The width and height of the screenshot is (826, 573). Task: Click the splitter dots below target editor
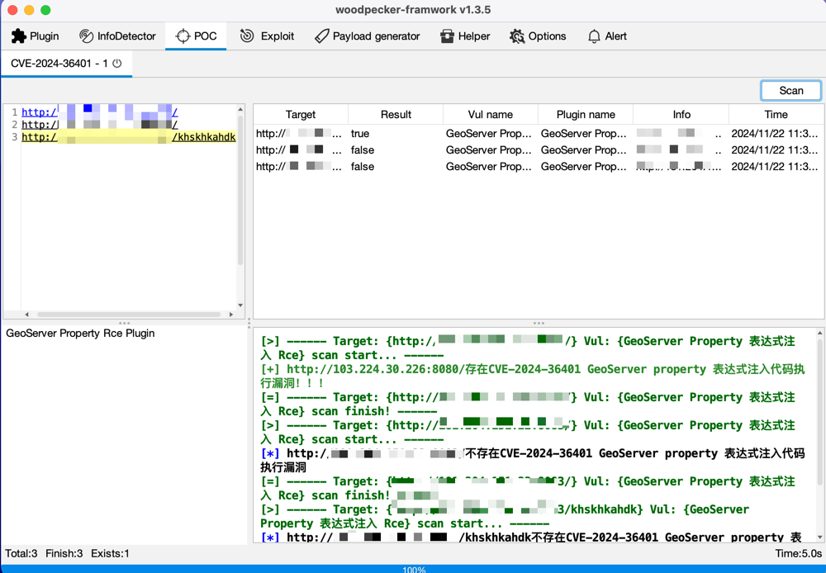125,323
